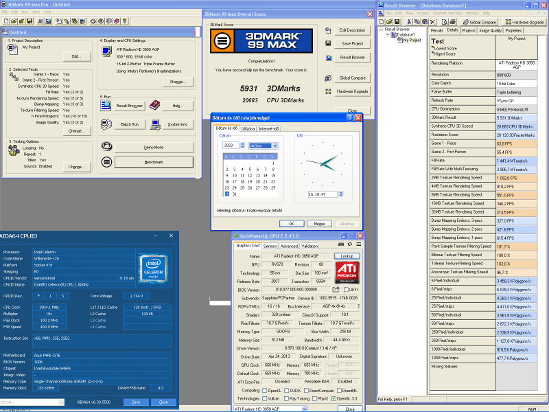Switch to the Internet-idő tab in date dialog

click(268, 129)
